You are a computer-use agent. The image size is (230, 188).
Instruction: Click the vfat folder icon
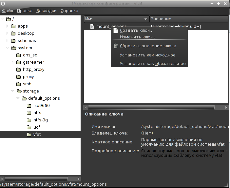point(29,135)
